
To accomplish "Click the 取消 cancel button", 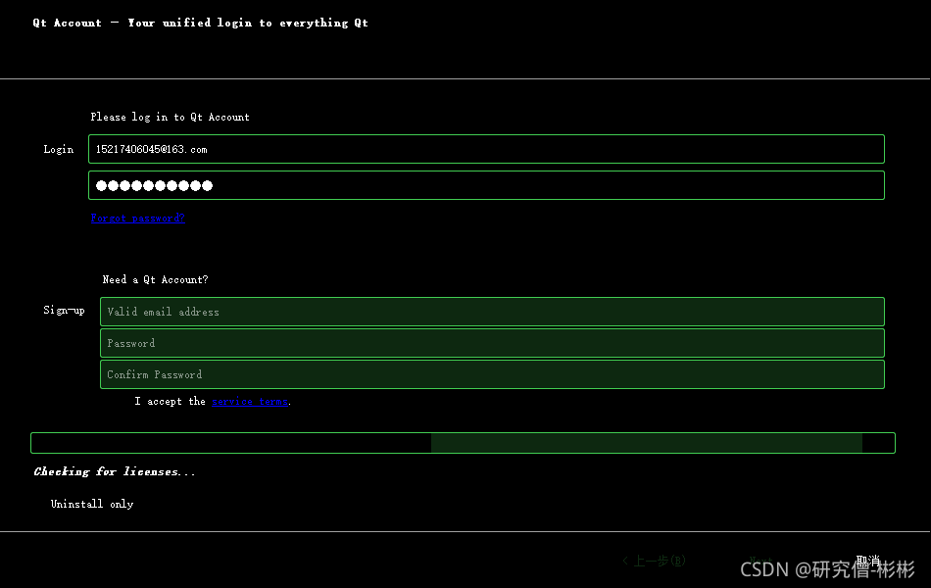I will pos(868,561).
